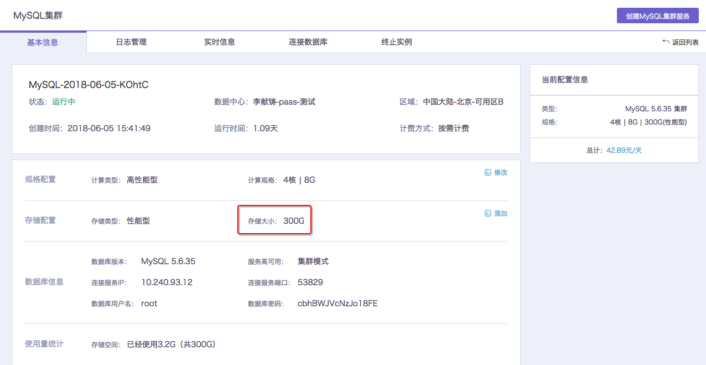Click the 数据库密码 password value

tap(338, 304)
